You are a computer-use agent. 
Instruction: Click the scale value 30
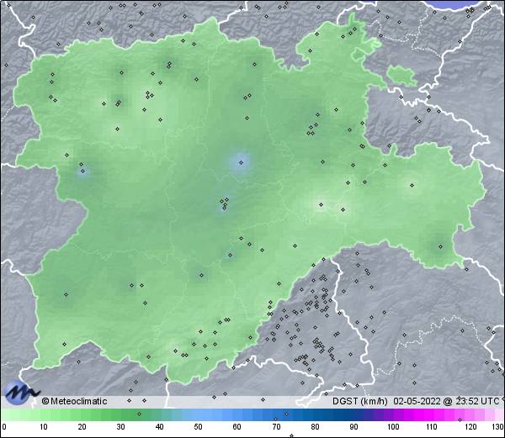pos(120,427)
